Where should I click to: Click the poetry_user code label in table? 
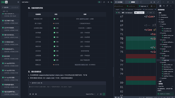84,19
